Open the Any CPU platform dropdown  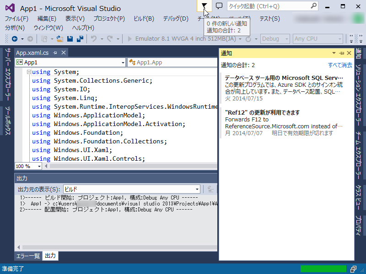point(318,39)
